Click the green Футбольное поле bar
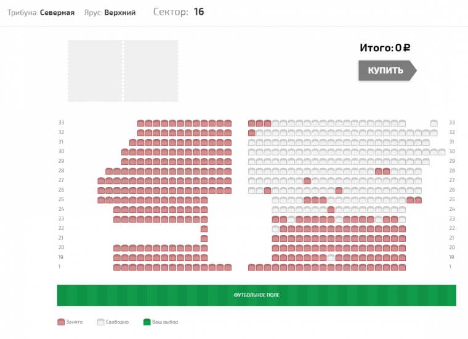468x339 pixels. pyautogui.click(x=256, y=295)
